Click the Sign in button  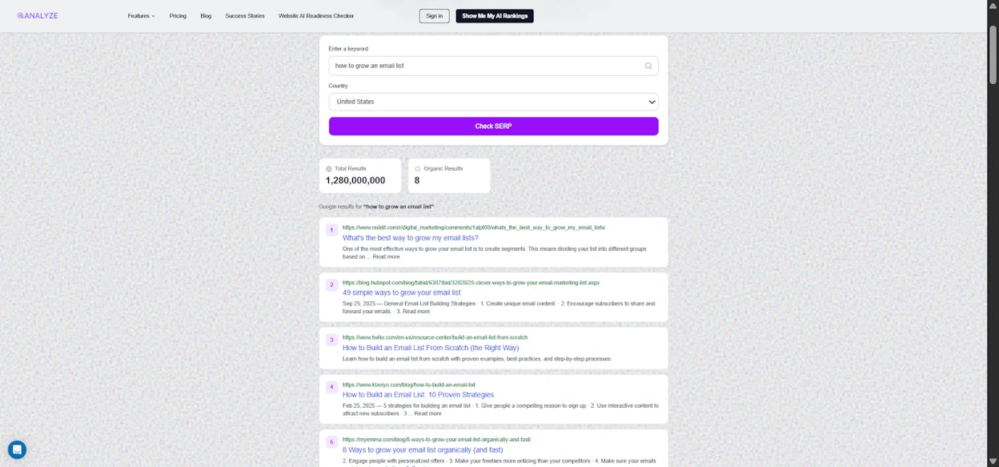pyautogui.click(x=434, y=16)
